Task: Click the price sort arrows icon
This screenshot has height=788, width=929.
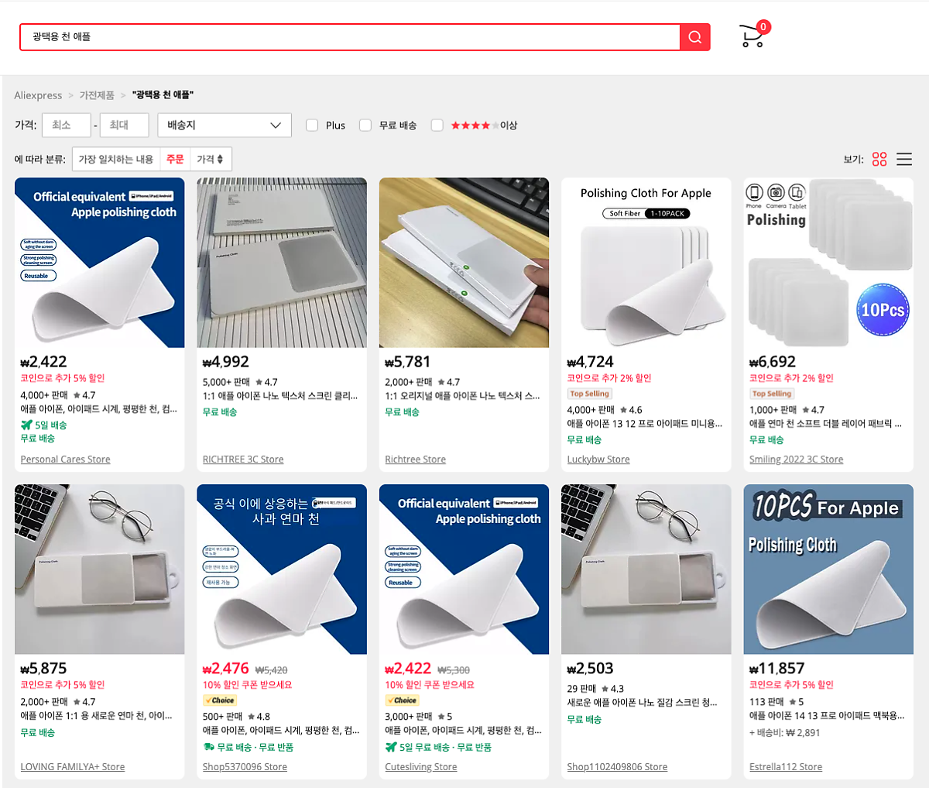Action: [x=220, y=160]
